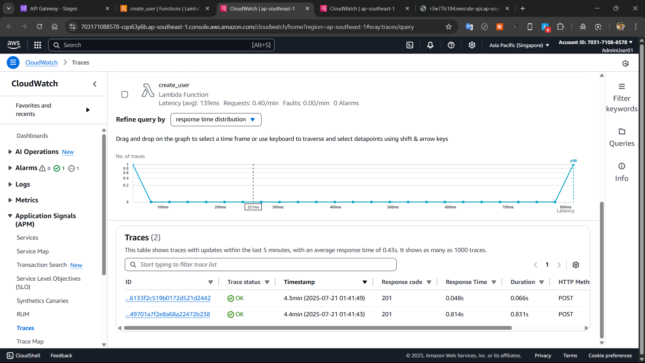Open the AWS services grid menu
Screen dimensions: 645x363
(x=38, y=45)
